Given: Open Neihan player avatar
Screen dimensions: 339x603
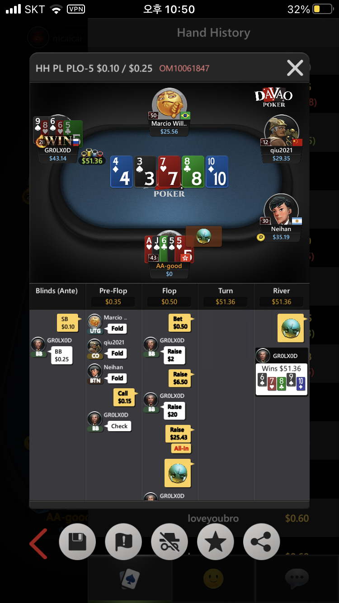Looking at the screenshot, I should point(282,210).
